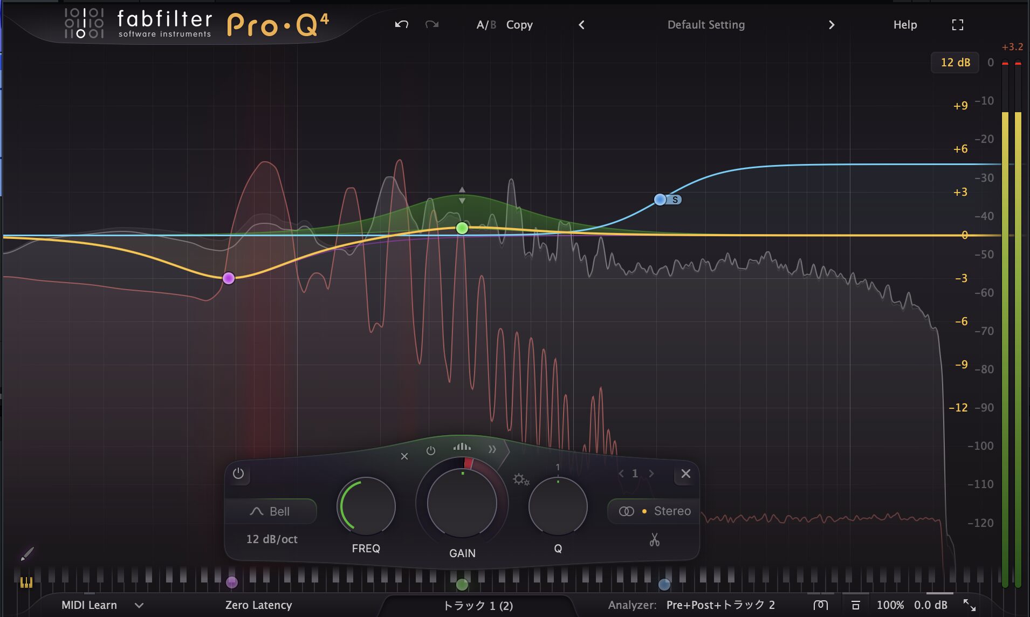Select the blue high shelf band node

click(660, 200)
